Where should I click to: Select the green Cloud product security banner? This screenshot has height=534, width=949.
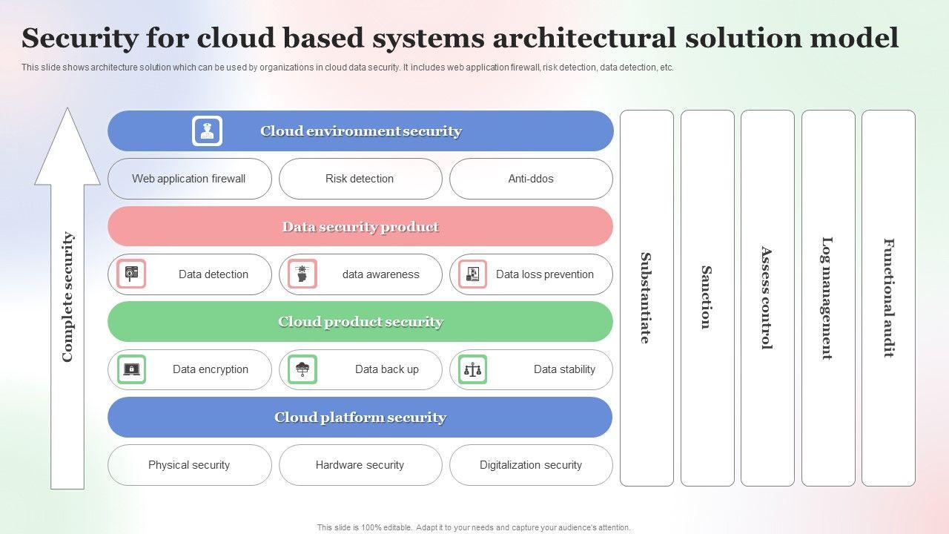coord(360,322)
